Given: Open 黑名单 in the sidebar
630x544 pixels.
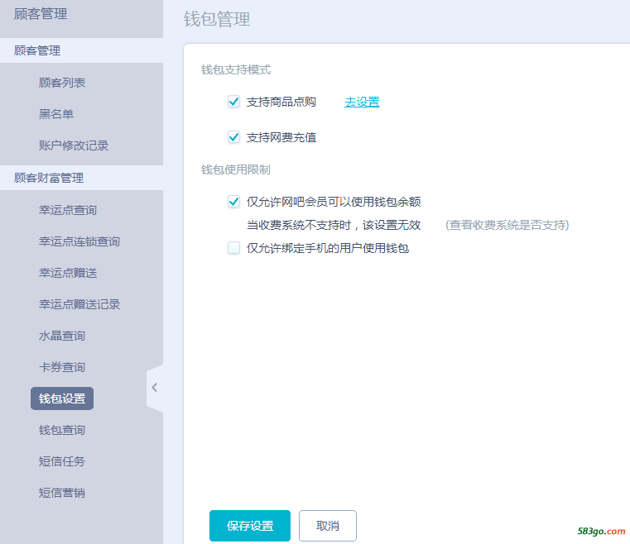Looking at the screenshot, I should tap(56, 114).
